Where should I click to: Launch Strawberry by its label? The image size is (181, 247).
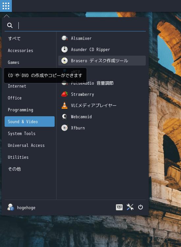(x=83, y=95)
